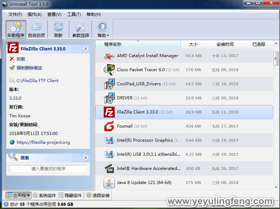Click the magnifier icon in 搜索 panel

[13, 156]
